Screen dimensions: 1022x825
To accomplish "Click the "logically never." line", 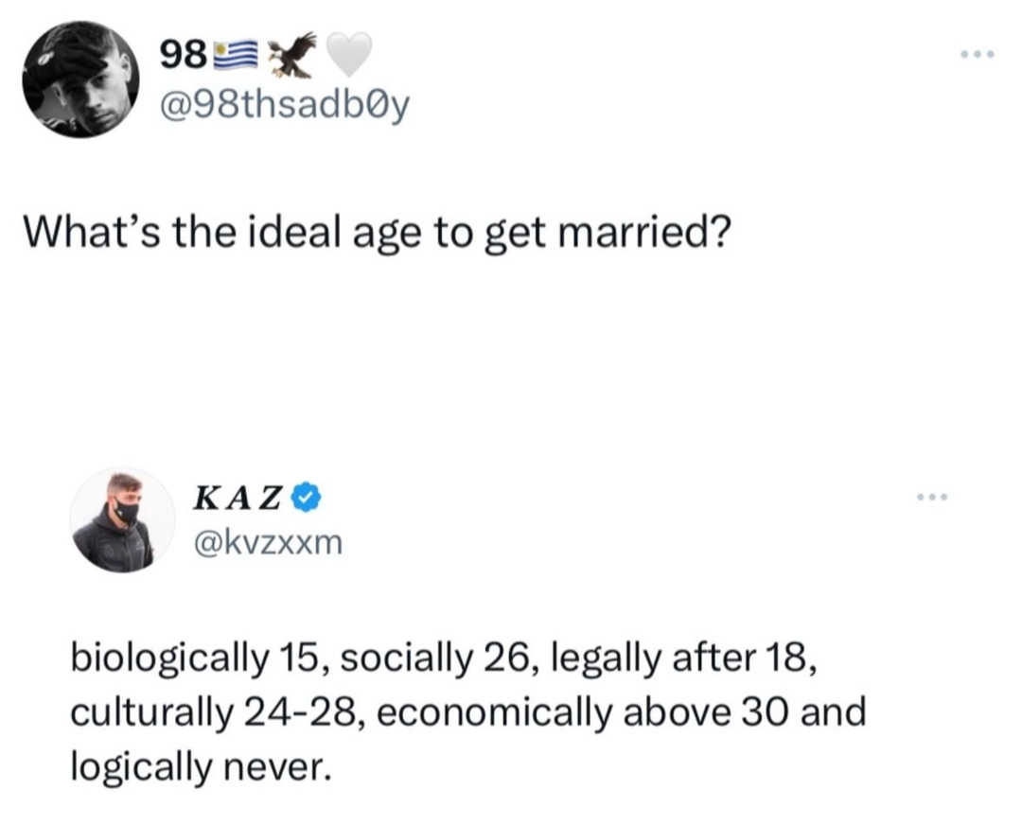I will click(201, 764).
